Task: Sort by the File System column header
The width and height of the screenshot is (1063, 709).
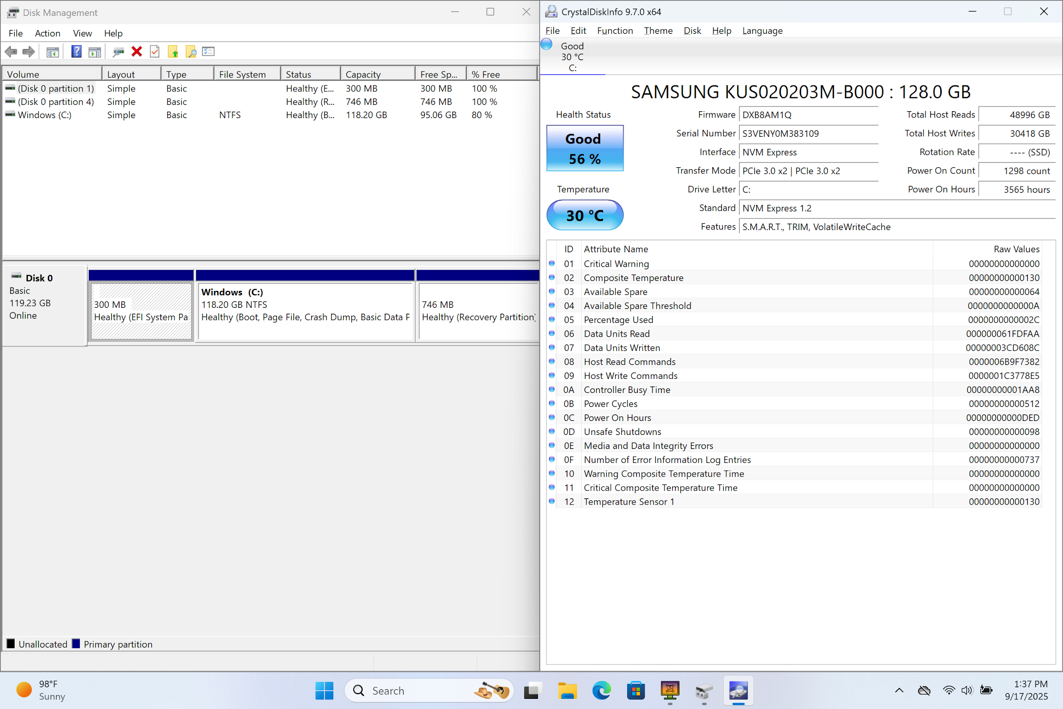Action: tap(247, 74)
